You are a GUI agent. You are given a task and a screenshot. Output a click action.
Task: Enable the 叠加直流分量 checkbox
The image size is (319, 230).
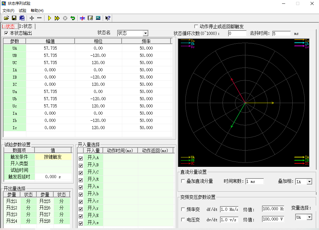(x=183, y=181)
